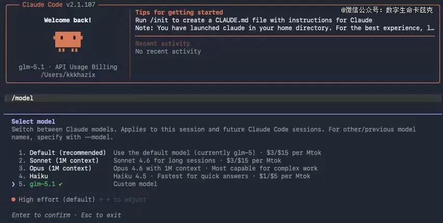443x223 pixels.
Task: Select the glm-5.1 custom model entry
Action: point(42,184)
